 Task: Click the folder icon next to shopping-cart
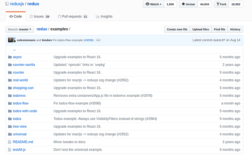(9, 88)
